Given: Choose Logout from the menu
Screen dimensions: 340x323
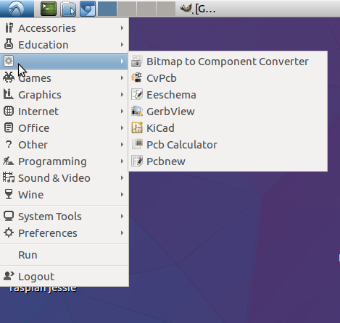Looking at the screenshot, I should click(64, 277).
